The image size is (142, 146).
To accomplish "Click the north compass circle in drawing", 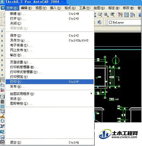I will pyautogui.click(x=116, y=60).
